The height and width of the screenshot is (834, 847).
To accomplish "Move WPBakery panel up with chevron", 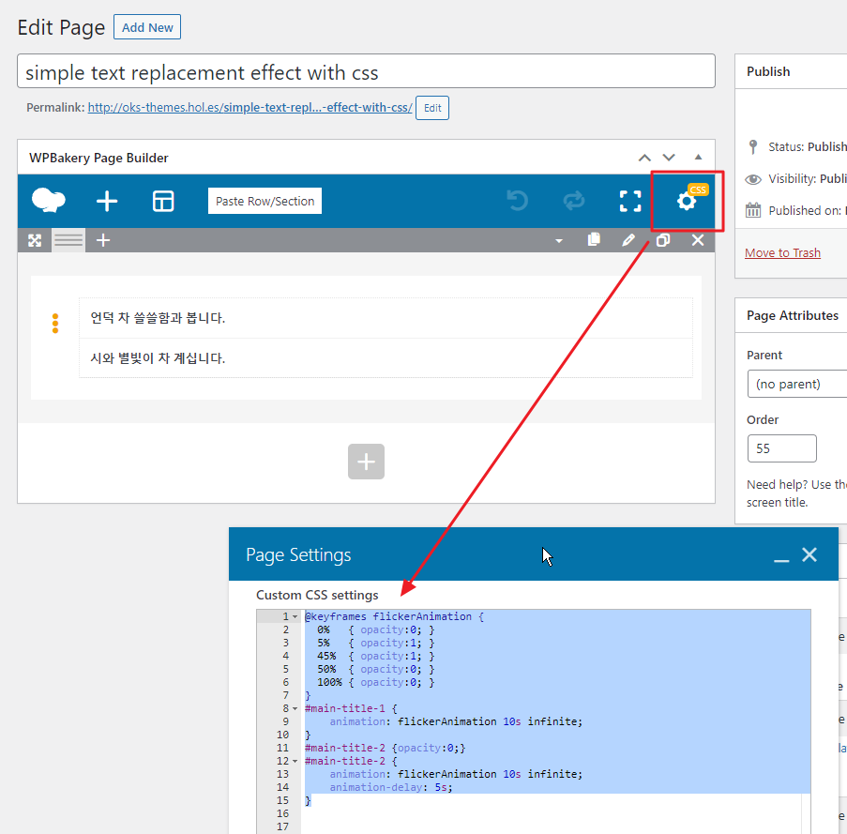I will (644, 158).
